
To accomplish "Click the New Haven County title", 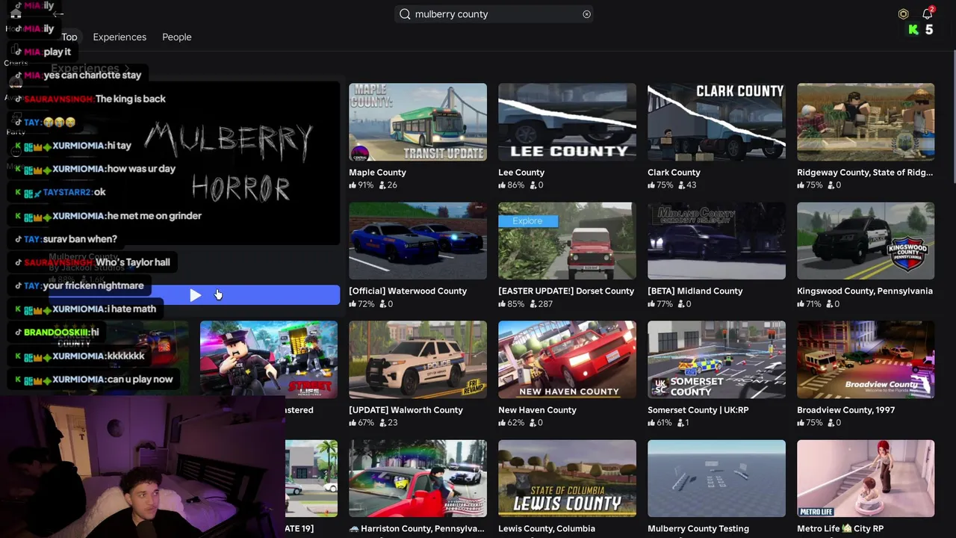I will pos(537,410).
